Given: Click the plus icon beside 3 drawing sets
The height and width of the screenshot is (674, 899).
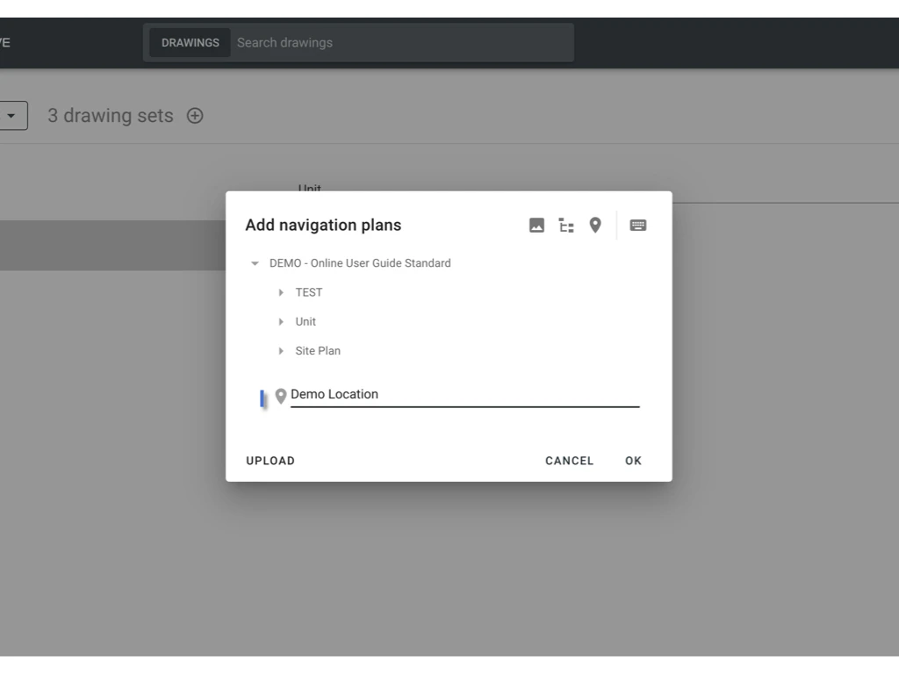Looking at the screenshot, I should 195,115.
